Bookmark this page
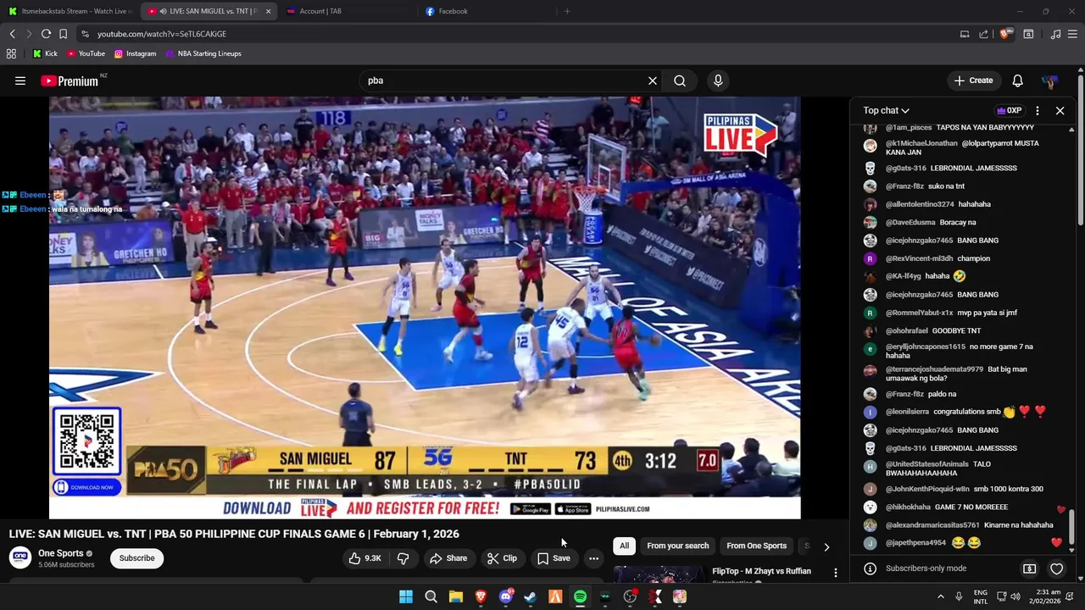Viewport: 1085px width, 610px height. [x=63, y=34]
